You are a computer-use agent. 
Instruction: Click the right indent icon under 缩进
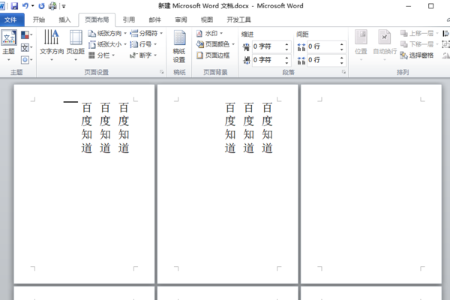(246, 60)
